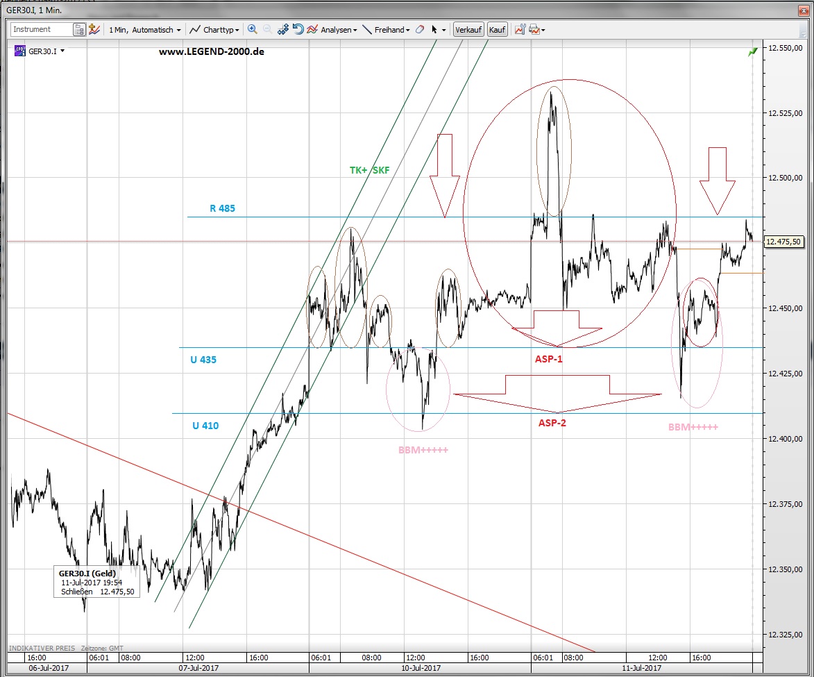
Task: Click the chart pan/move arrows icon
Action: coord(283,30)
